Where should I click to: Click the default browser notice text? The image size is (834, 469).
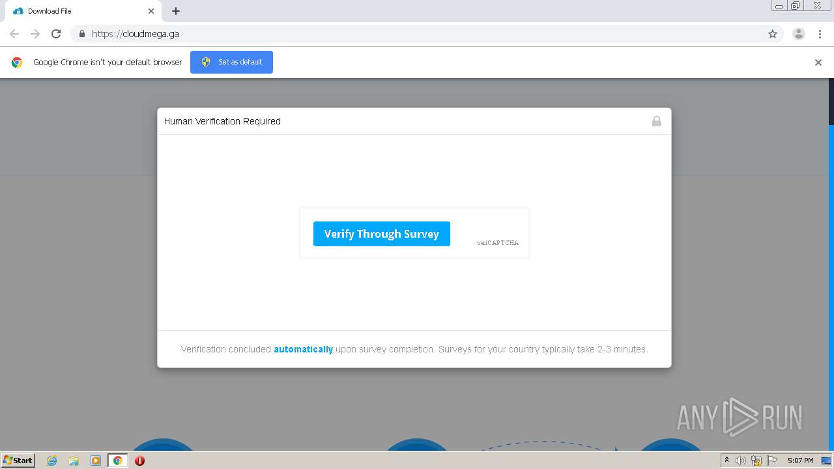pyautogui.click(x=108, y=63)
